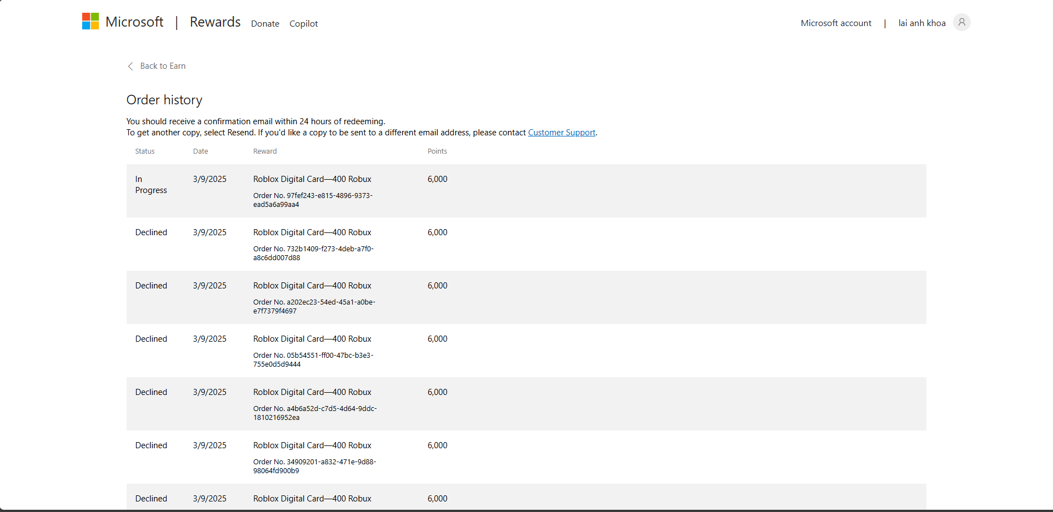Screen dimensions: 1053x512
Task: Open the Donate page
Action: tap(265, 24)
